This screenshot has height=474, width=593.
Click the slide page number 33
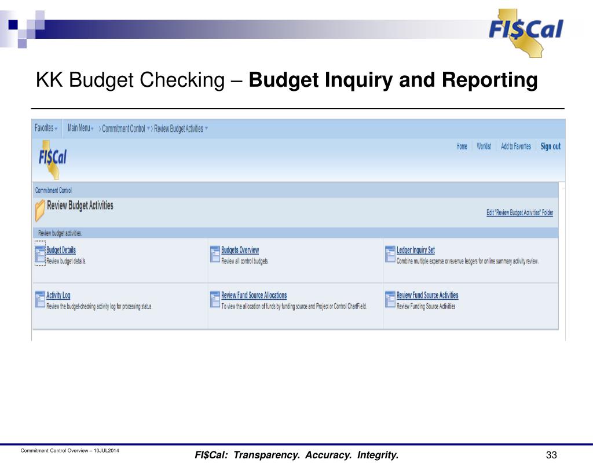point(551,455)
